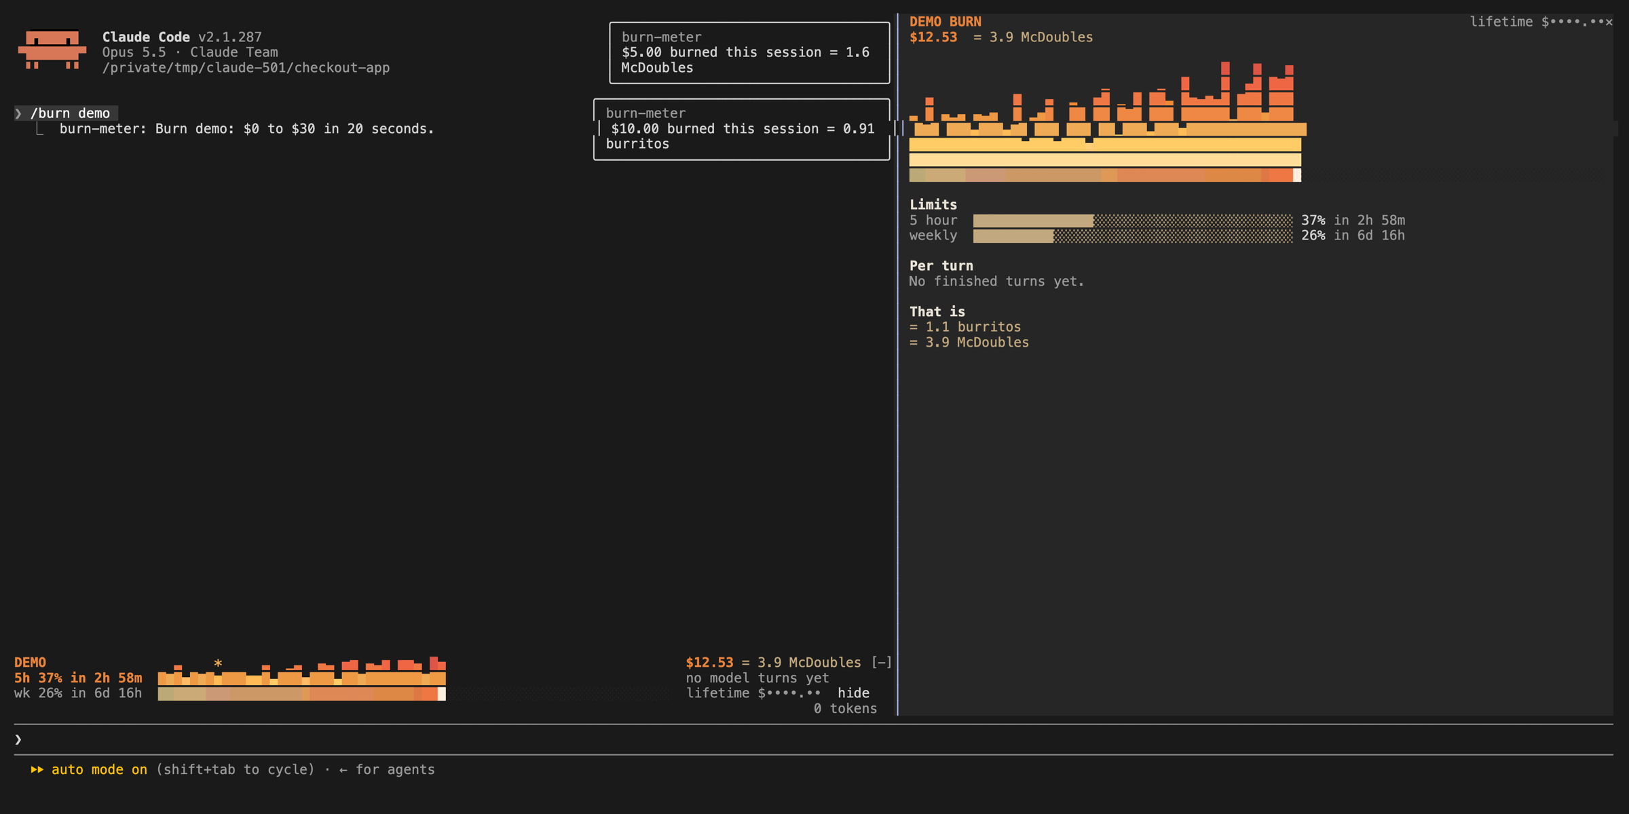
Task: Click '= 3.9 McDoubles' under That is
Action: point(969,343)
